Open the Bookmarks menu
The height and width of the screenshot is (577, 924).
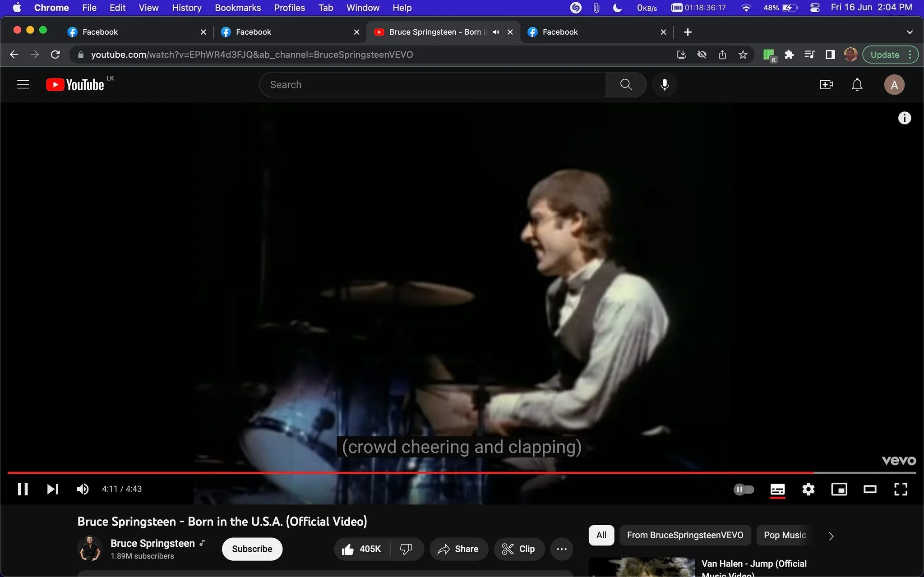coord(238,8)
